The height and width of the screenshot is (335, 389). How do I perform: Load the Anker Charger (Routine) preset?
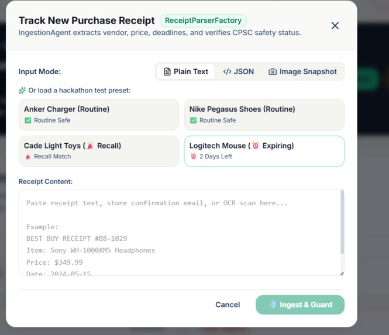click(99, 115)
